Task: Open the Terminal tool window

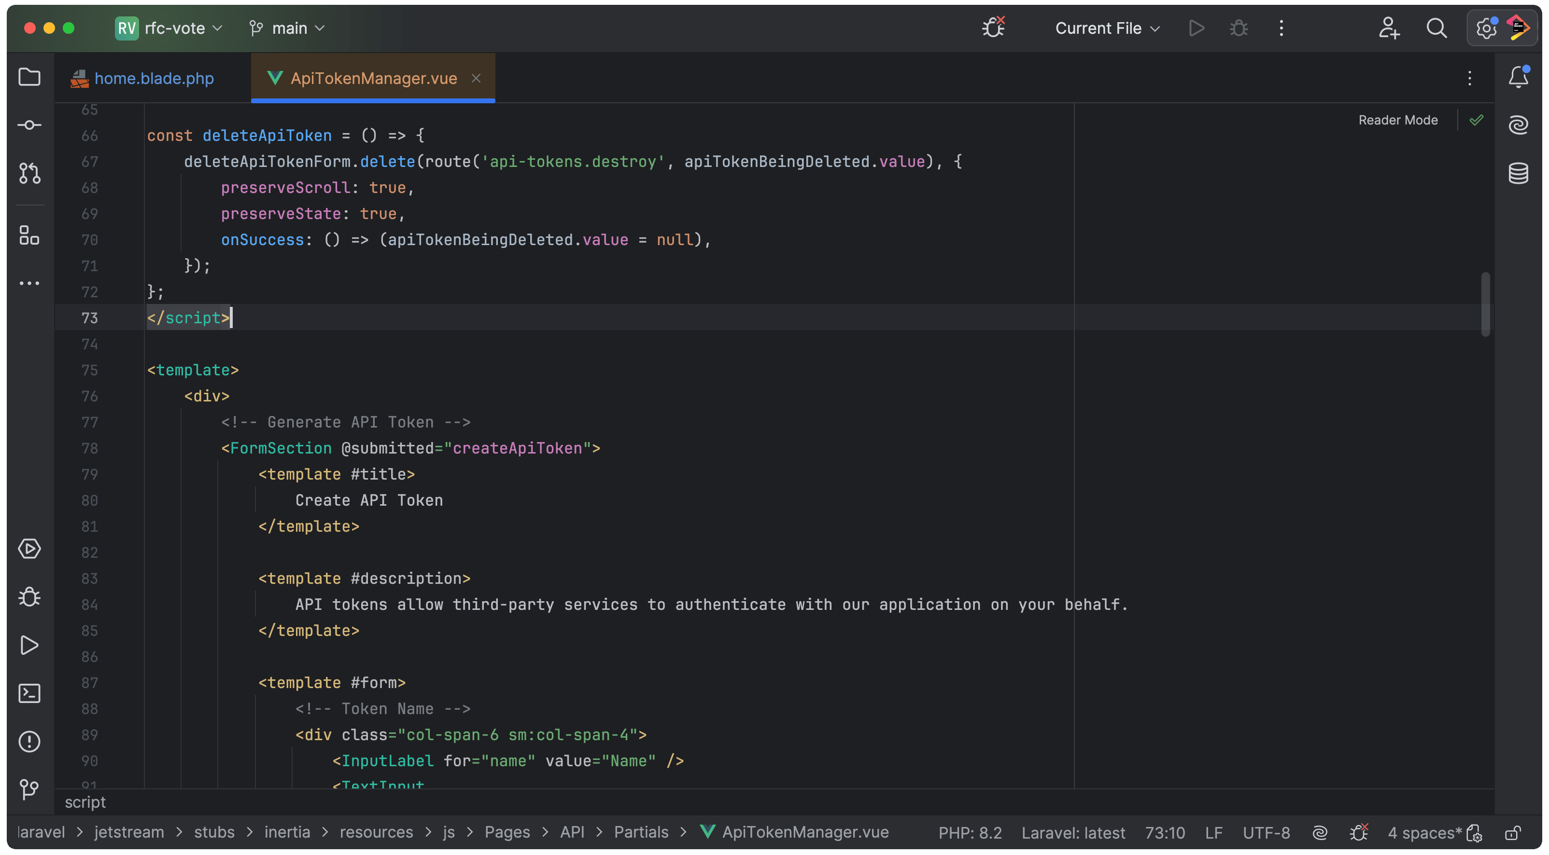Action: coord(29,693)
